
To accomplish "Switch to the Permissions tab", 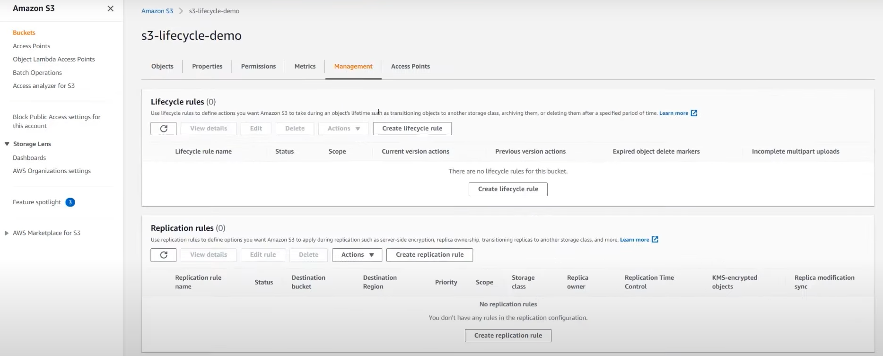I will pos(258,67).
